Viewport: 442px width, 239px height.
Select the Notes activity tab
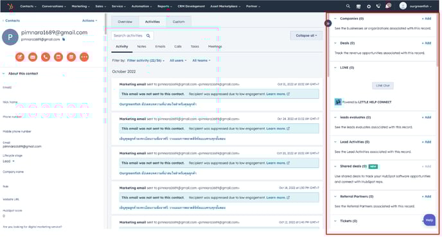coord(141,46)
